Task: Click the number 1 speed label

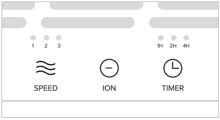Action: (x=33, y=46)
